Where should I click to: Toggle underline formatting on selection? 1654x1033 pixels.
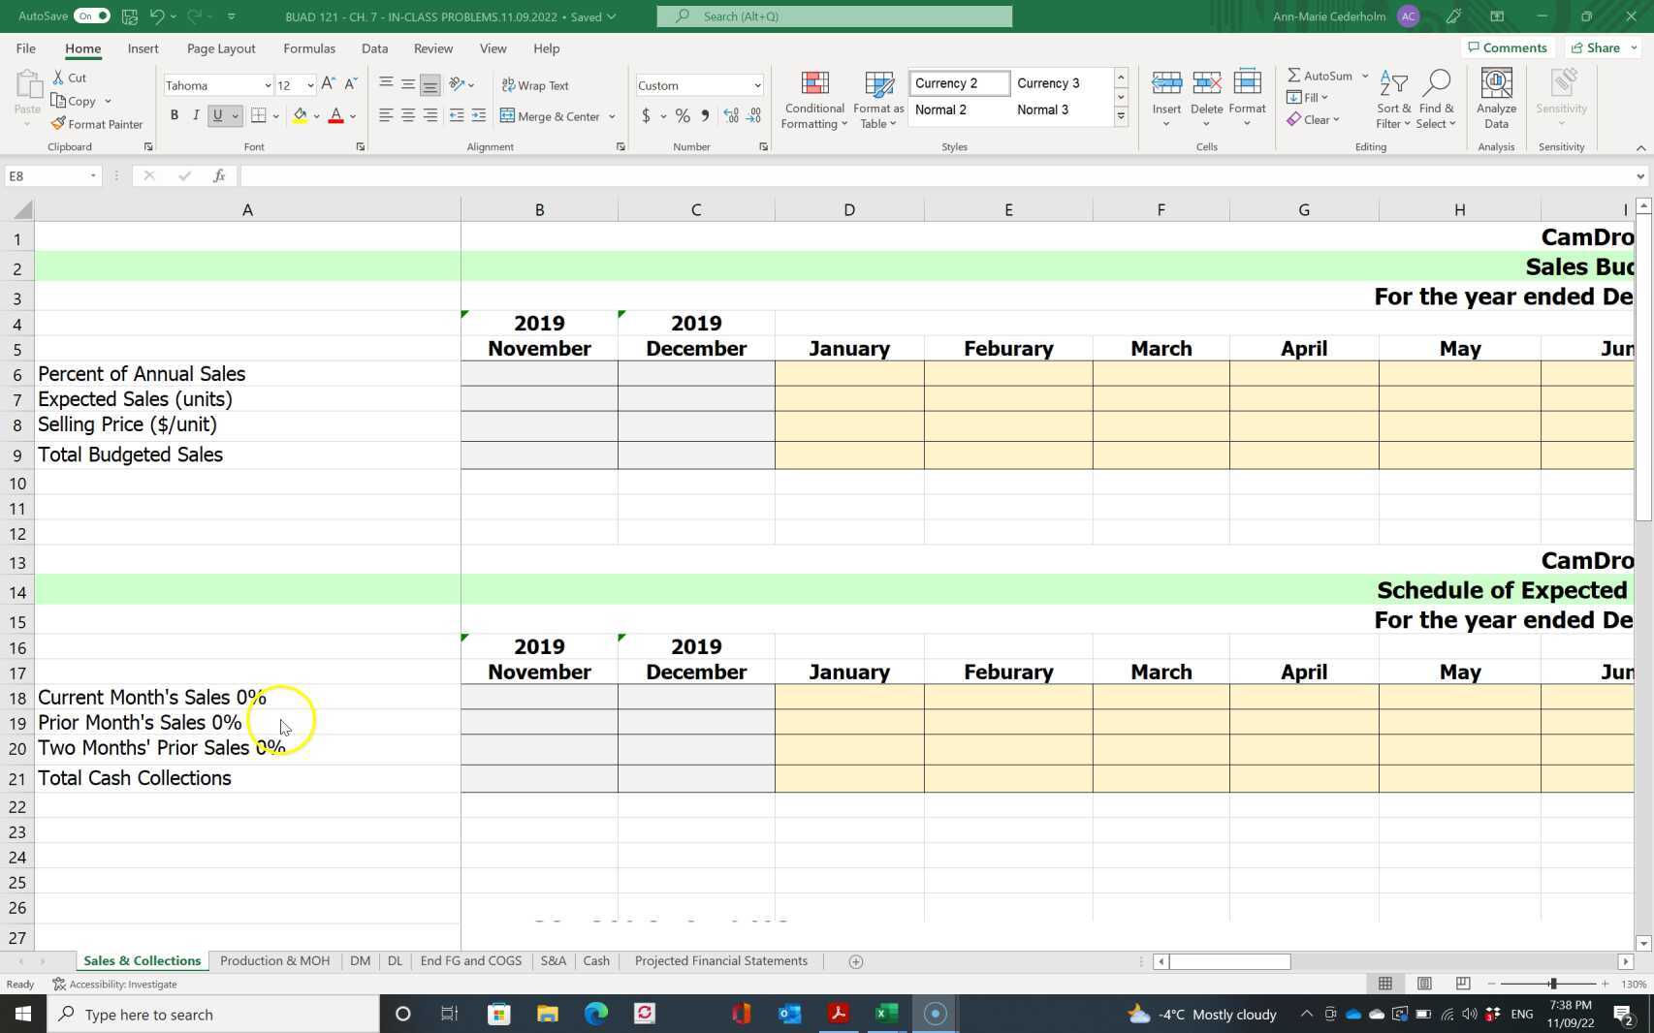(218, 115)
